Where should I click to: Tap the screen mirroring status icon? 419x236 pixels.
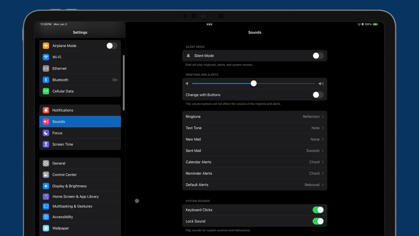click(x=359, y=24)
